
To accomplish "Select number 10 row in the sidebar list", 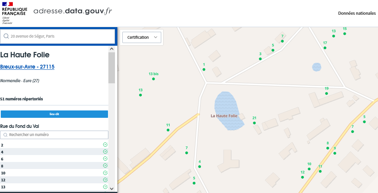I will coord(54,173).
